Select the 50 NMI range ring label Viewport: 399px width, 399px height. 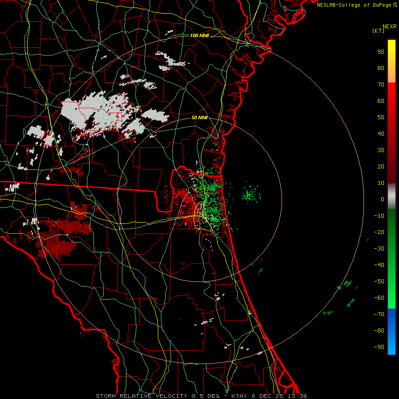(199, 117)
